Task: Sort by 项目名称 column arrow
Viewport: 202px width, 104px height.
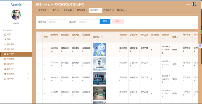Action: click(121, 38)
